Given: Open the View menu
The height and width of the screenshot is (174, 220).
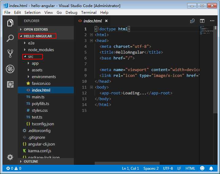Looking at the screenshot, I should pyautogui.click(x=48, y=13).
